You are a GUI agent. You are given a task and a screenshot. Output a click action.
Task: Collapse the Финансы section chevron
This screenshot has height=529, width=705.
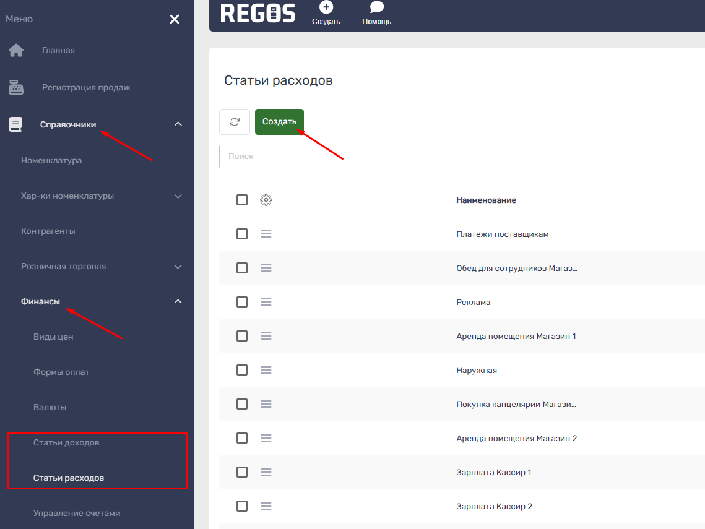click(x=178, y=301)
